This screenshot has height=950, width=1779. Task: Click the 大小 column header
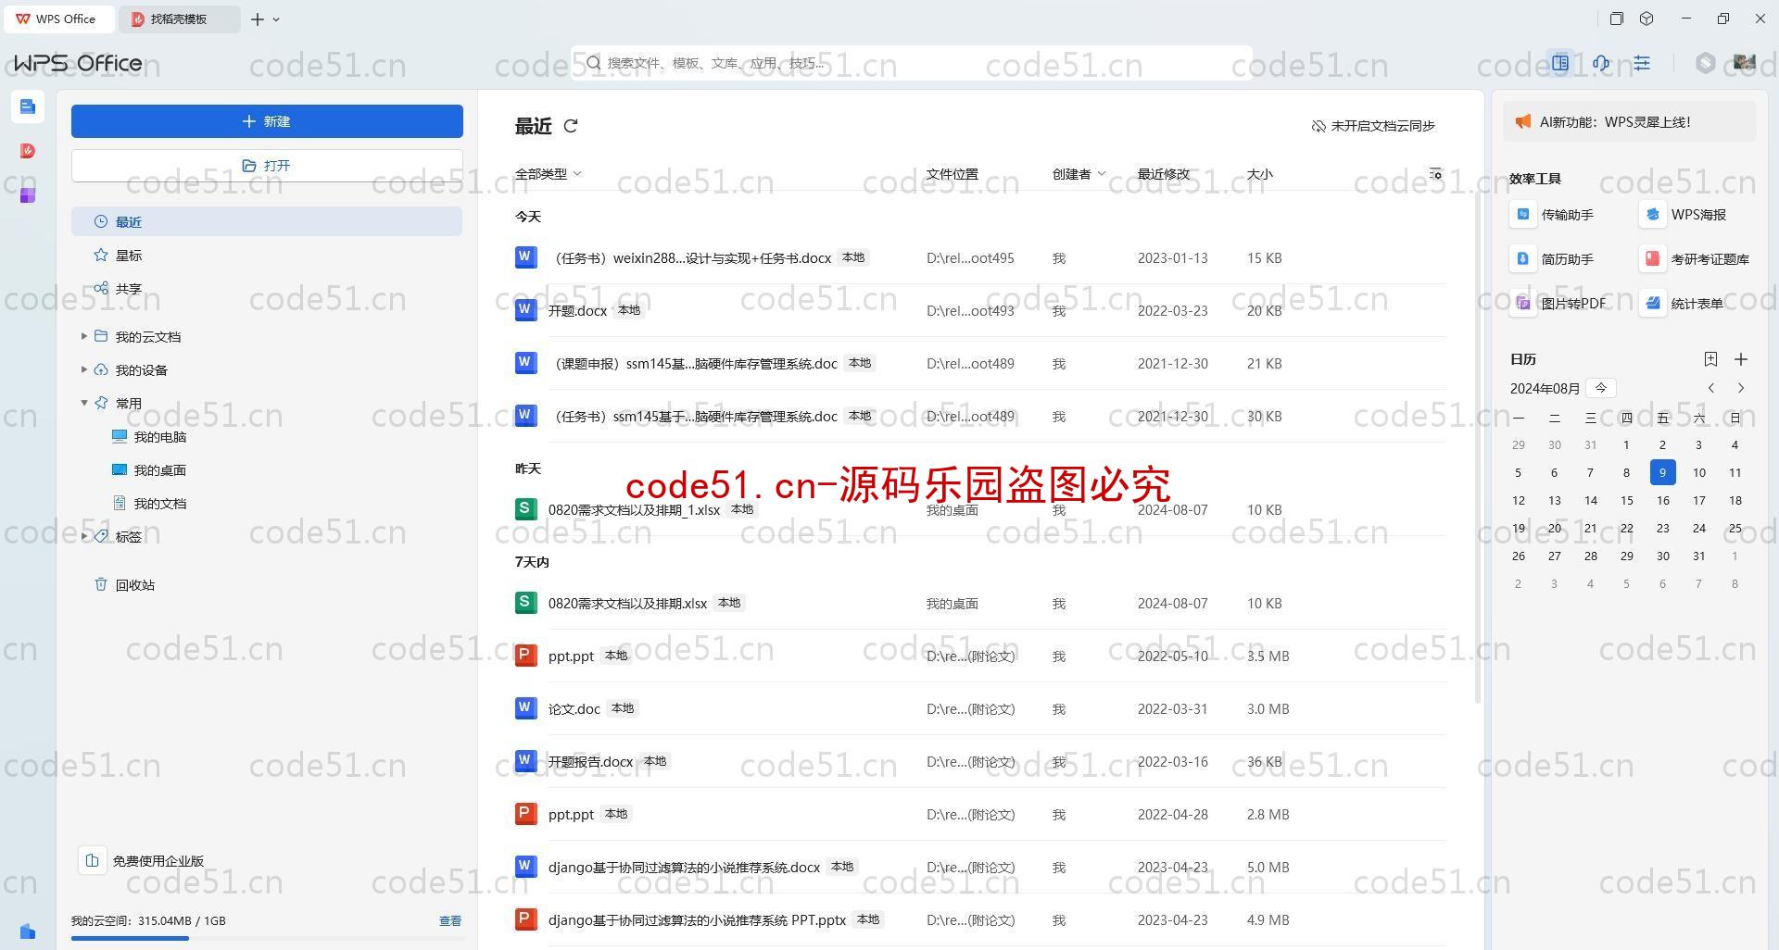pyautogui.click(x=1259, y=174)
